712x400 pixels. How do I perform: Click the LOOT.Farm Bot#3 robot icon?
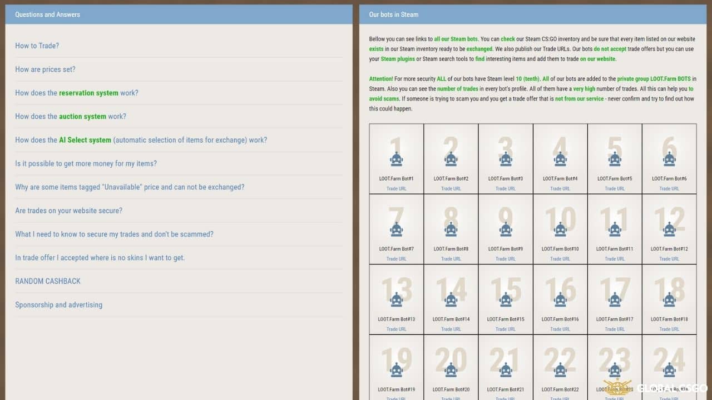point(505,159)
